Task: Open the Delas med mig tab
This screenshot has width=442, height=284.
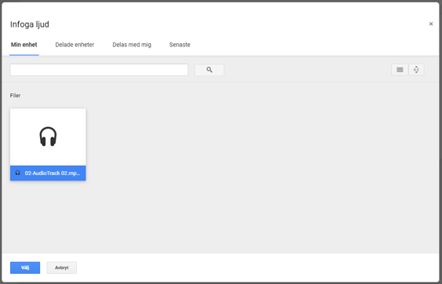Action: click(132, 45)
